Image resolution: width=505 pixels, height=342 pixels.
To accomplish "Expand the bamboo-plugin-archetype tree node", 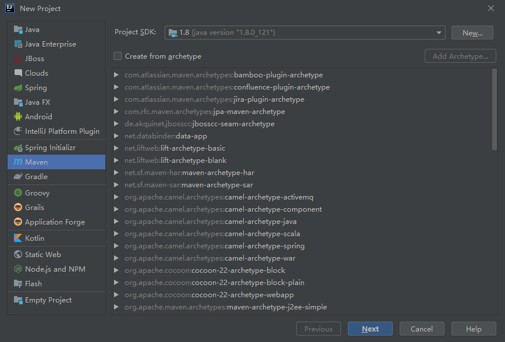I will pos(117,75).
